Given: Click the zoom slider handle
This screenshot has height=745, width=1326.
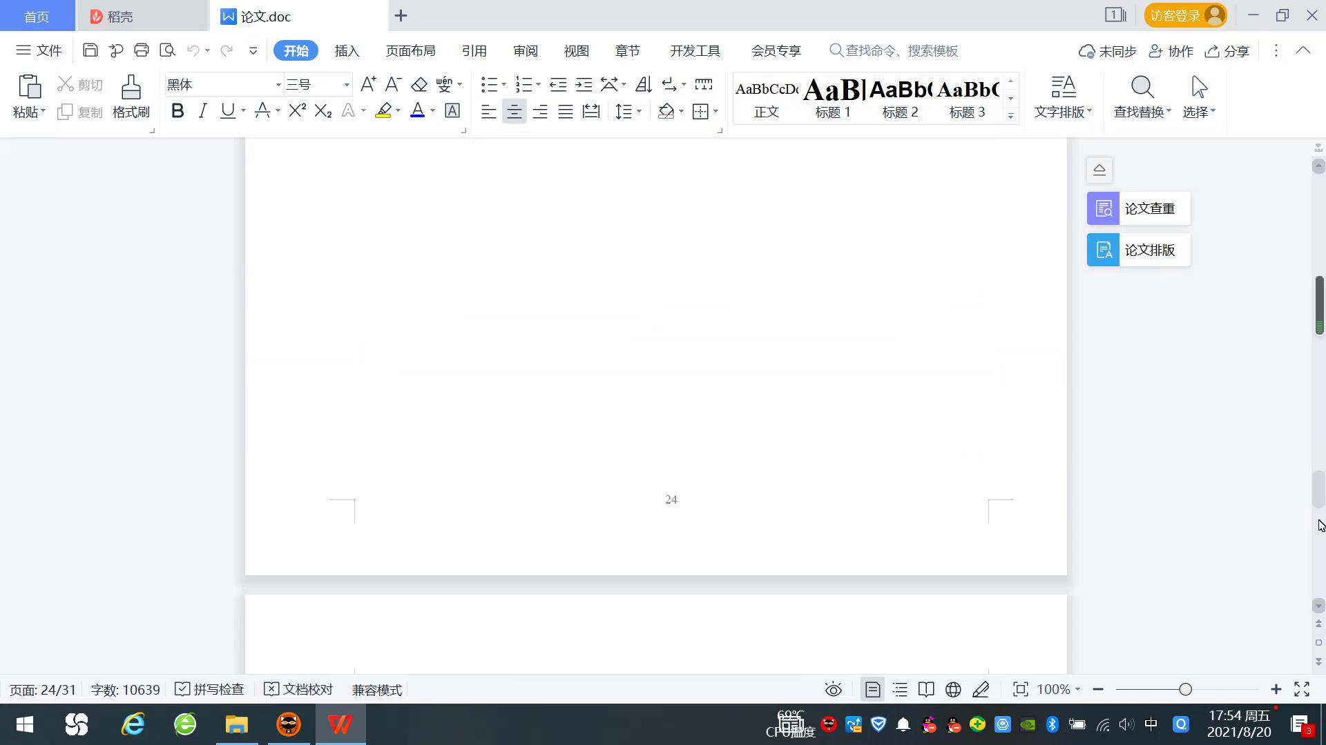Looking at the screenshot, I should tap(1185, 689).
